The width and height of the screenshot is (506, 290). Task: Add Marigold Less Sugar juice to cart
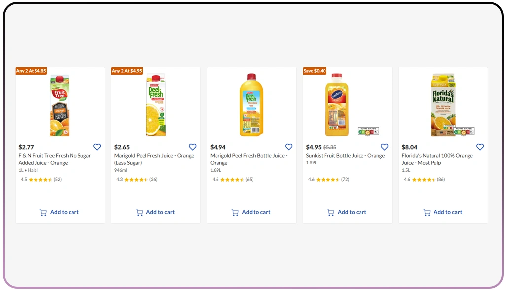pyautogui.click(x=155, y=212)
